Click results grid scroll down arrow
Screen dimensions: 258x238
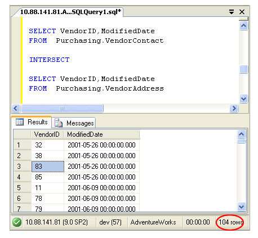241,206
